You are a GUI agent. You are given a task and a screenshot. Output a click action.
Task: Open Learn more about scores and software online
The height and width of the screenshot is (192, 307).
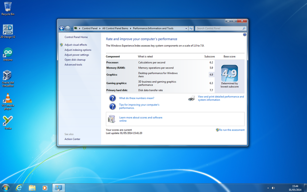(141, 119)
